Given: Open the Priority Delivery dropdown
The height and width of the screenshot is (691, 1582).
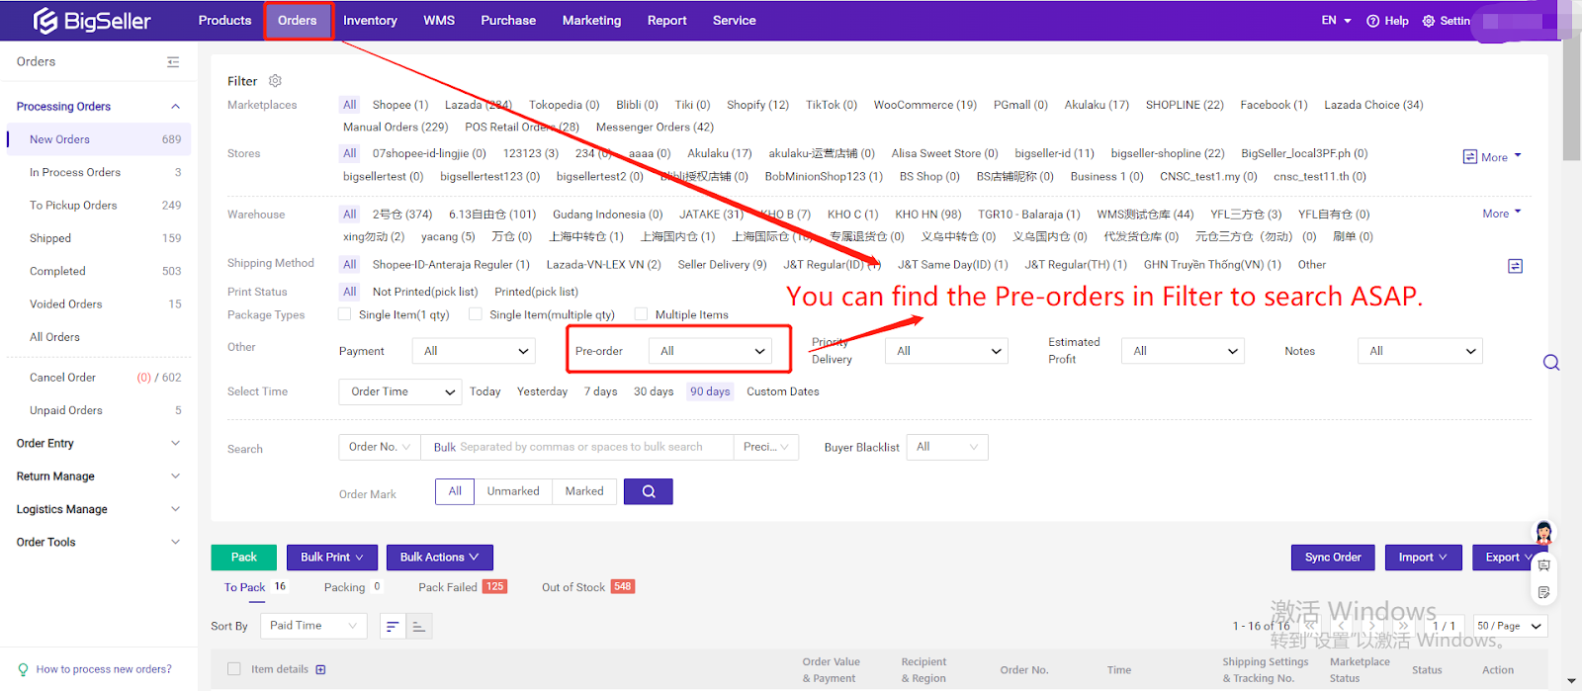Looking at the screenshot, I should (x=946, y=351).
